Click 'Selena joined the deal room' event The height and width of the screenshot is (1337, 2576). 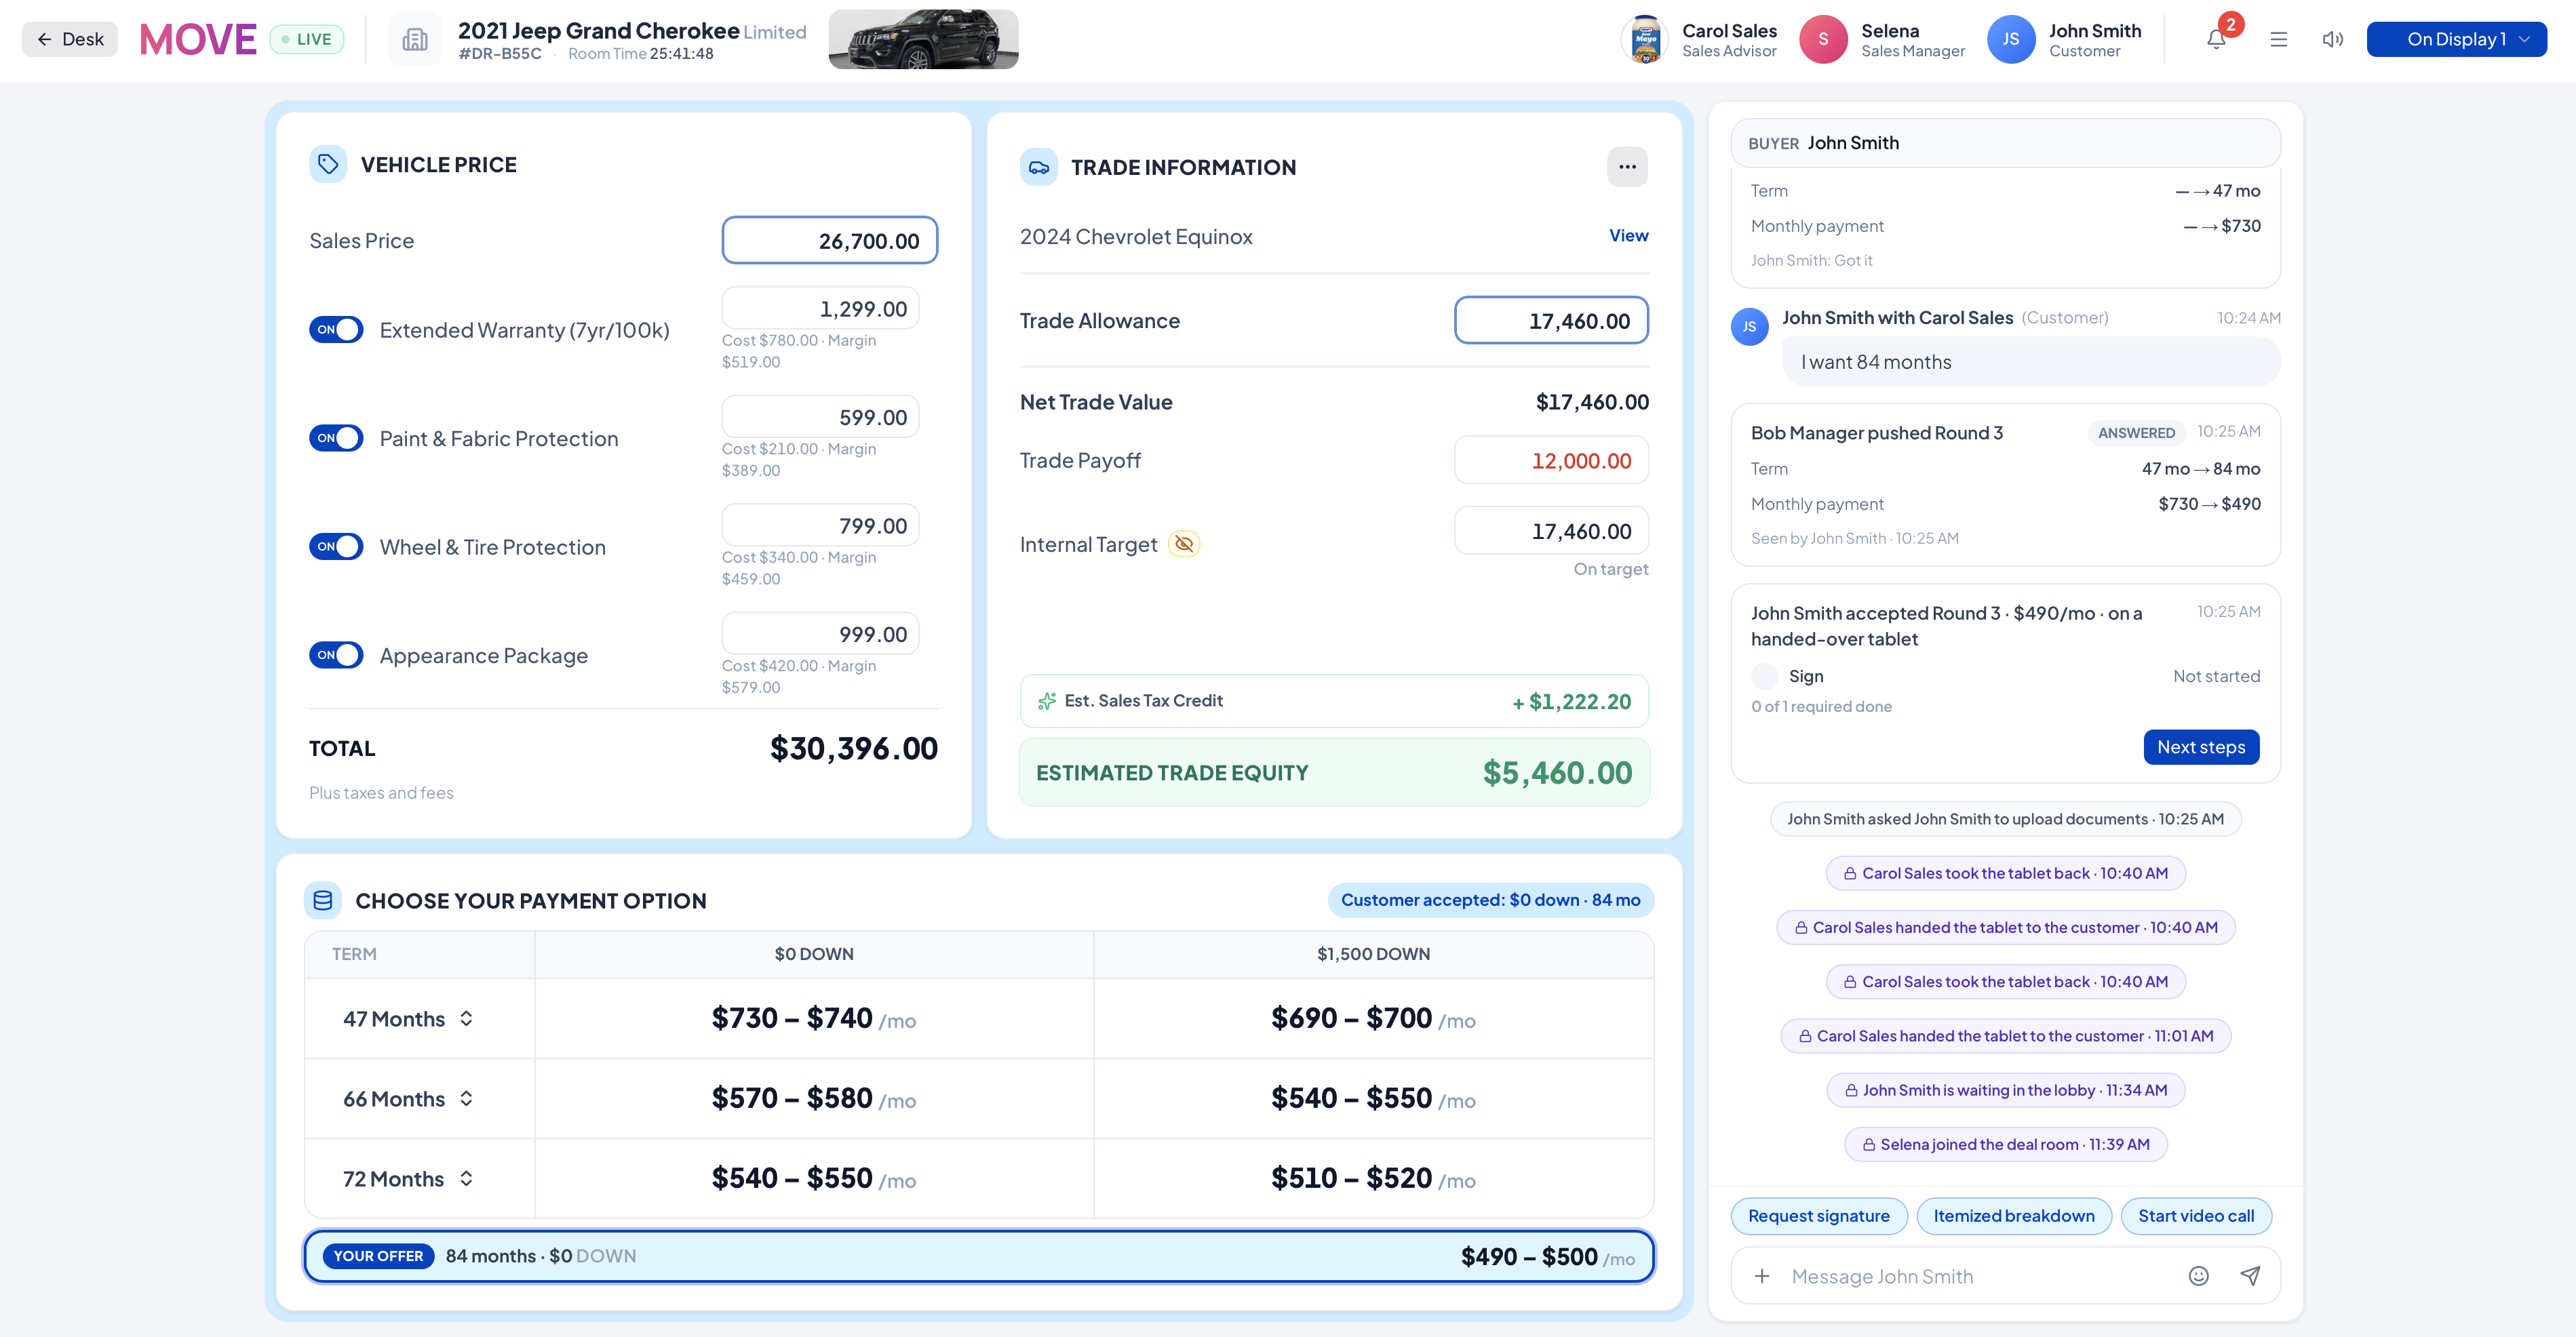point(2005,1144)
